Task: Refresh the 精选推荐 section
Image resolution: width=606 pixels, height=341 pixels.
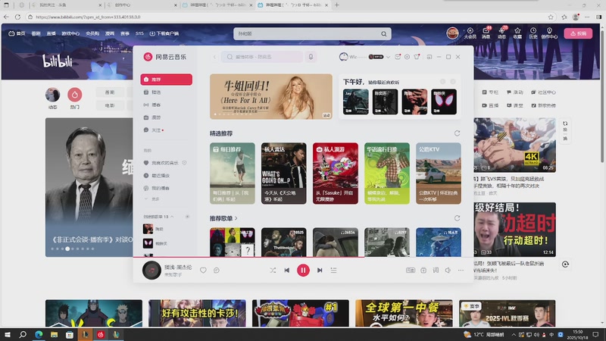Action: (x=458, y=133)
